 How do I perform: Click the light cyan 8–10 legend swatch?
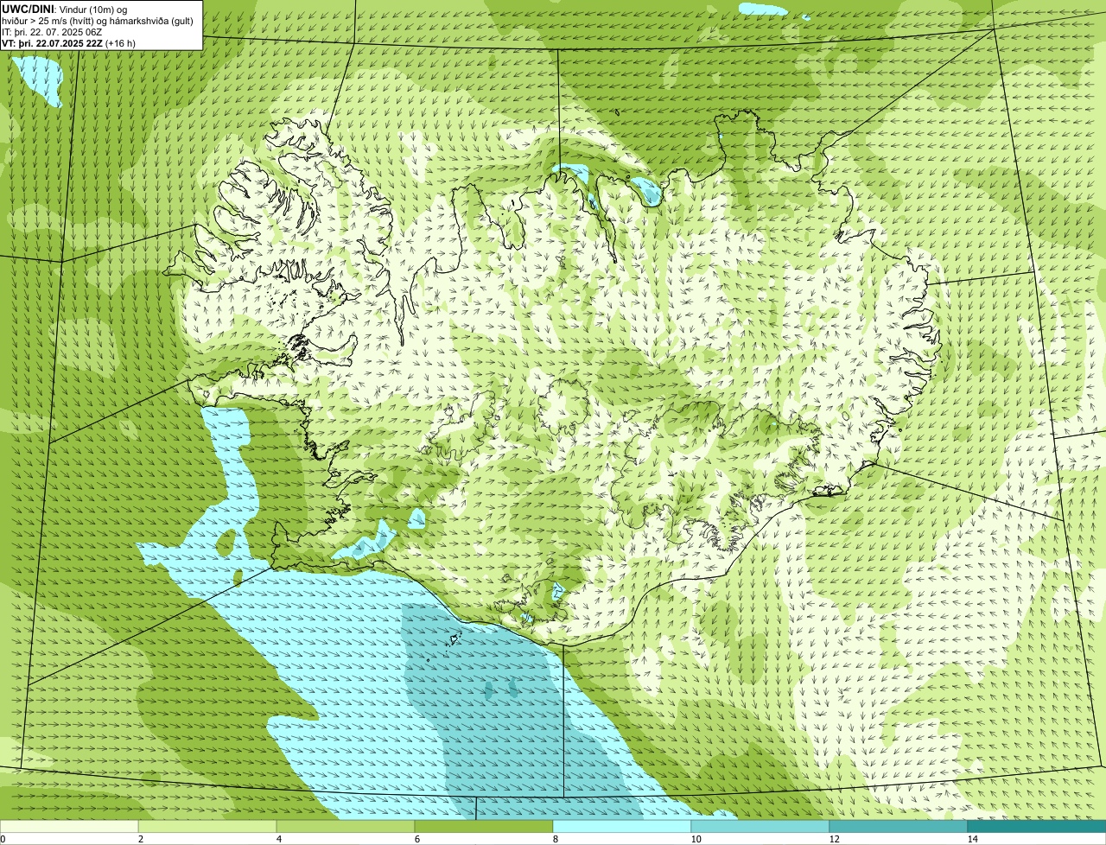tap(622, 826)
